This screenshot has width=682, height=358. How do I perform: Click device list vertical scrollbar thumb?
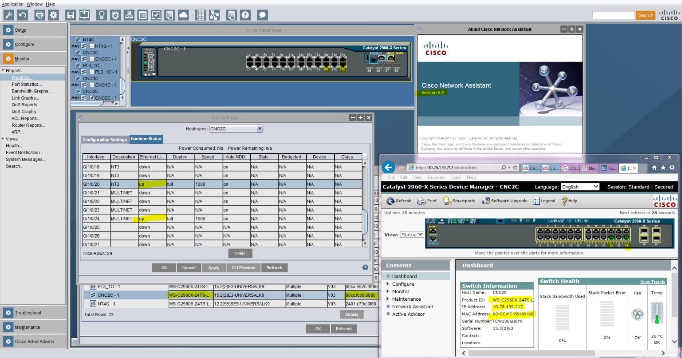point(122,86)
